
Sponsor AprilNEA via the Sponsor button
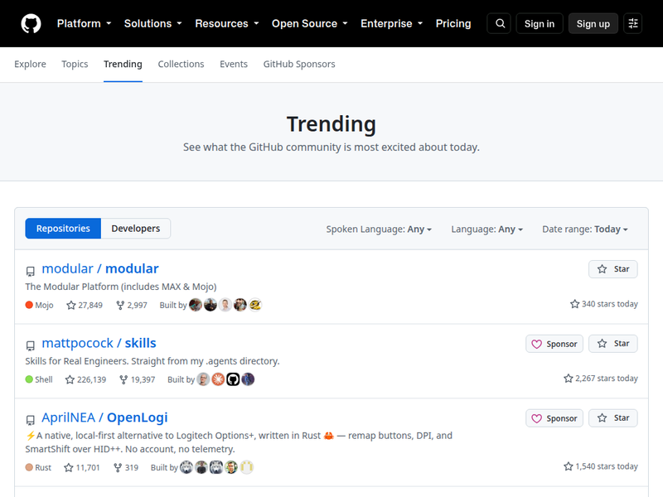tap(554, 418)
